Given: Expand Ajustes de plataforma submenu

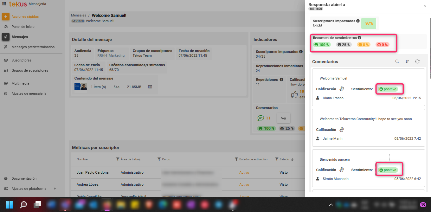Looking at the screenshot, I should point(55,189).
